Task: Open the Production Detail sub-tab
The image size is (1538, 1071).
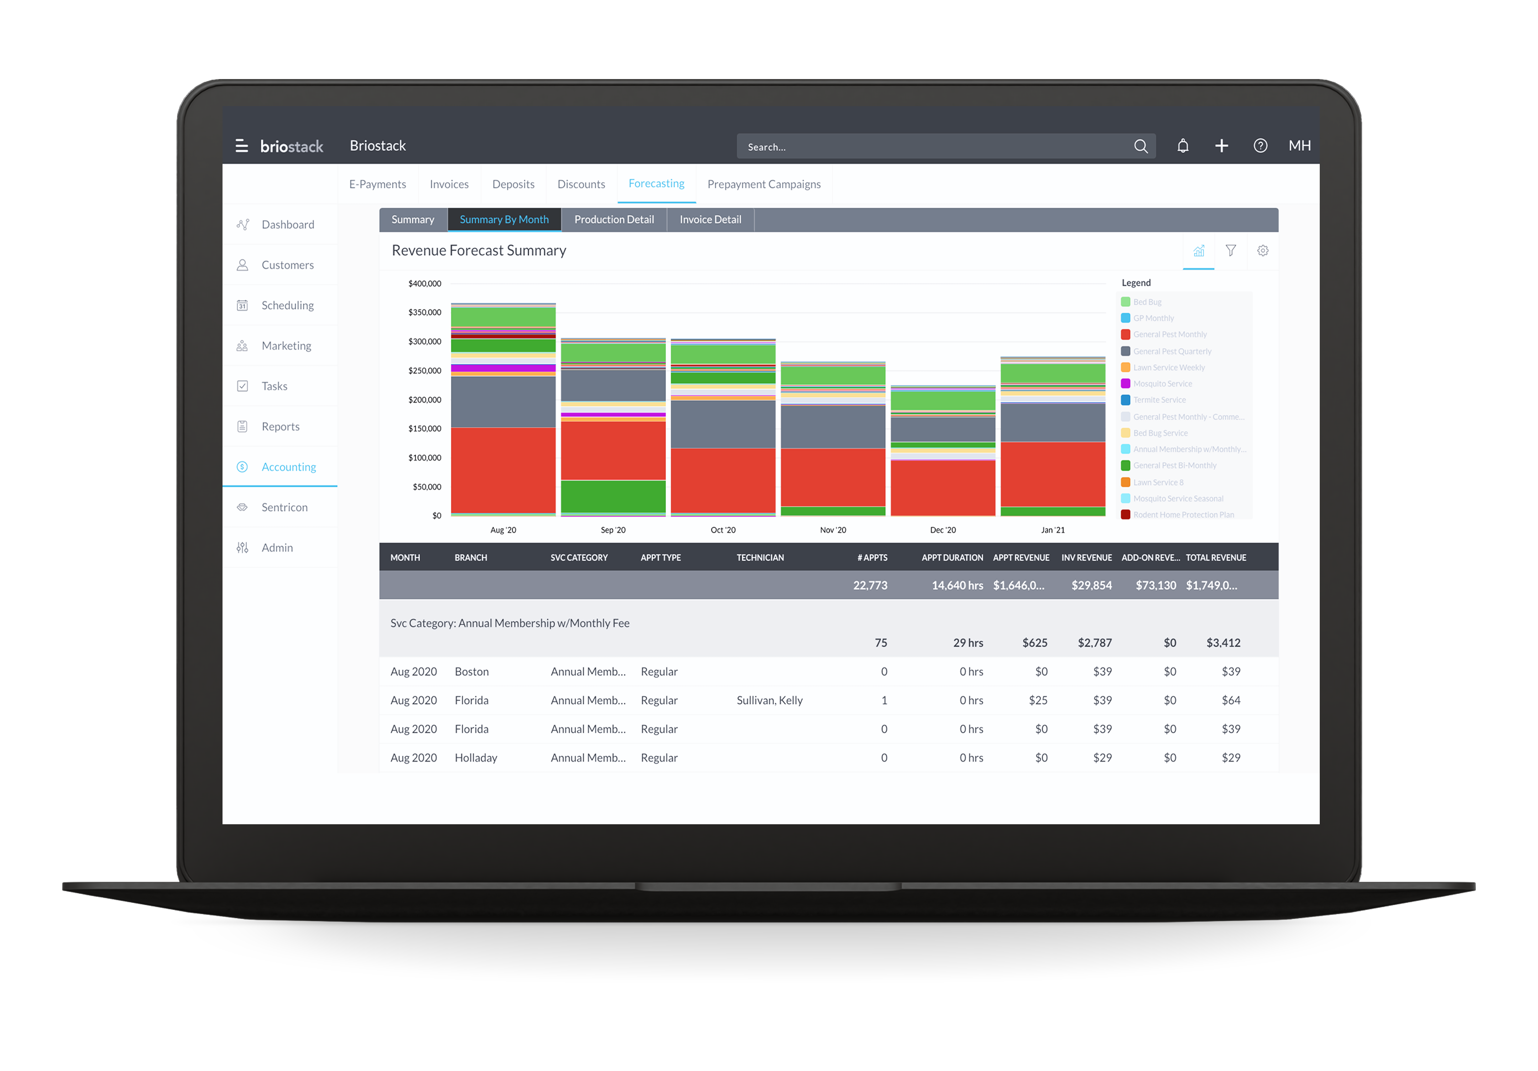Action: (x=613, y=220)
